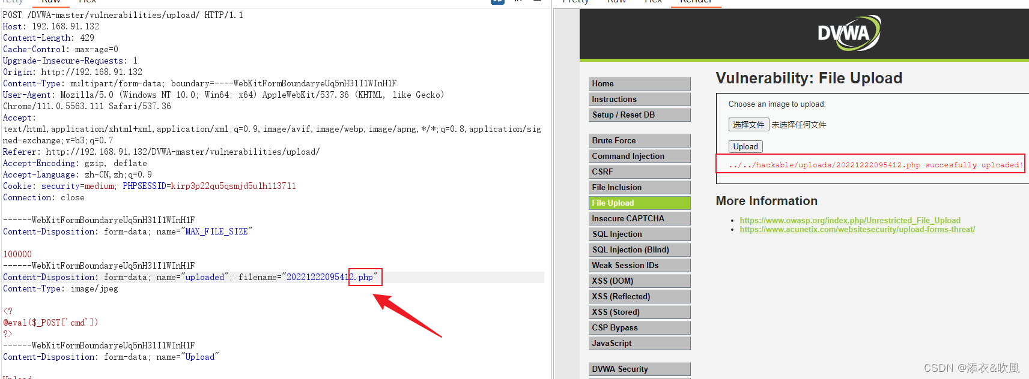Click the Upgrade-Insecure-Requests header line
This screenshot has width=1029, height=379.
click(70, 61)
